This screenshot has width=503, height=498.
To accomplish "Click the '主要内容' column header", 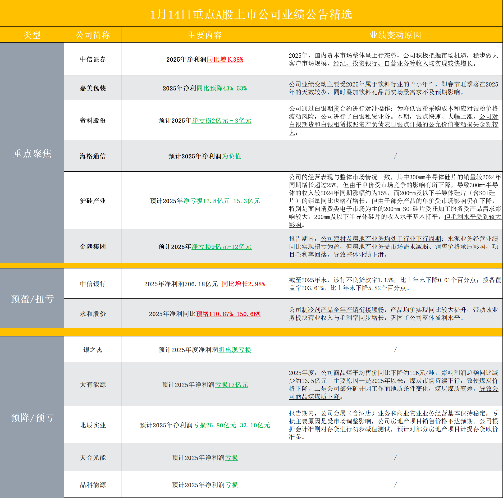I will [204, 35].
